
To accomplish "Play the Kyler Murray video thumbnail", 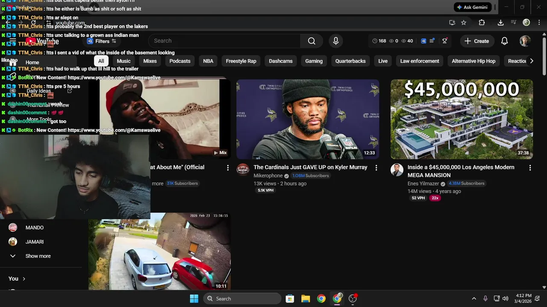I will [308, 119].
